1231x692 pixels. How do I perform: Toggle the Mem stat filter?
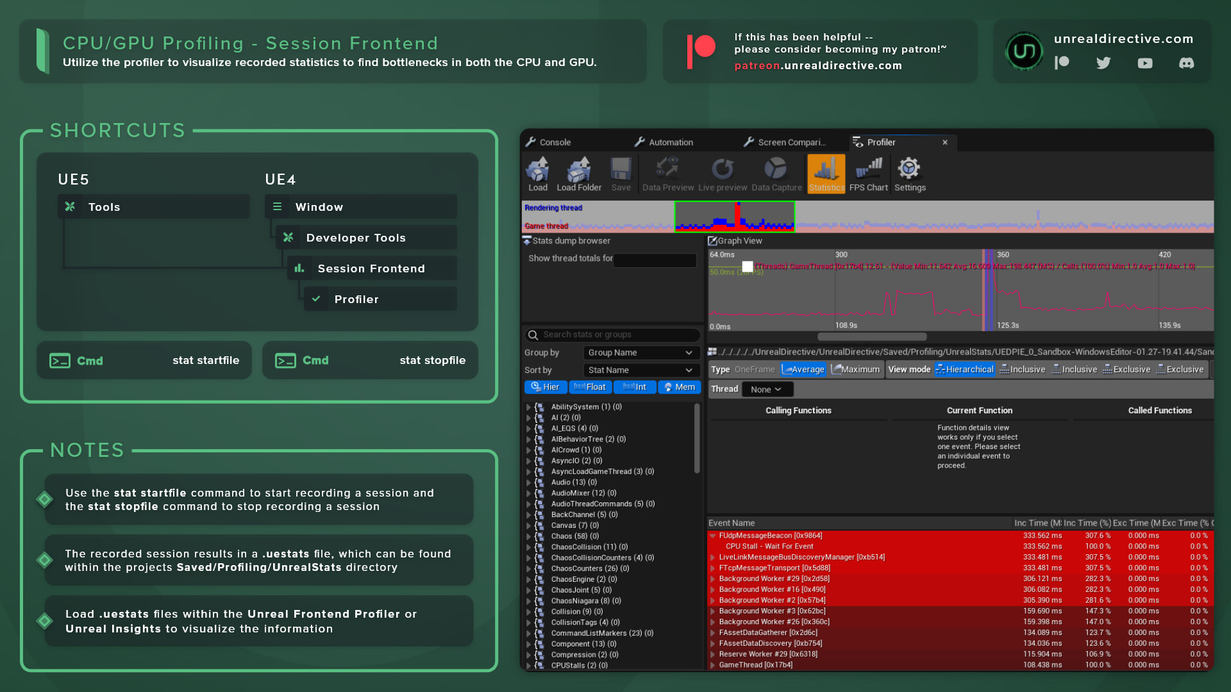[x=679, y=387]
